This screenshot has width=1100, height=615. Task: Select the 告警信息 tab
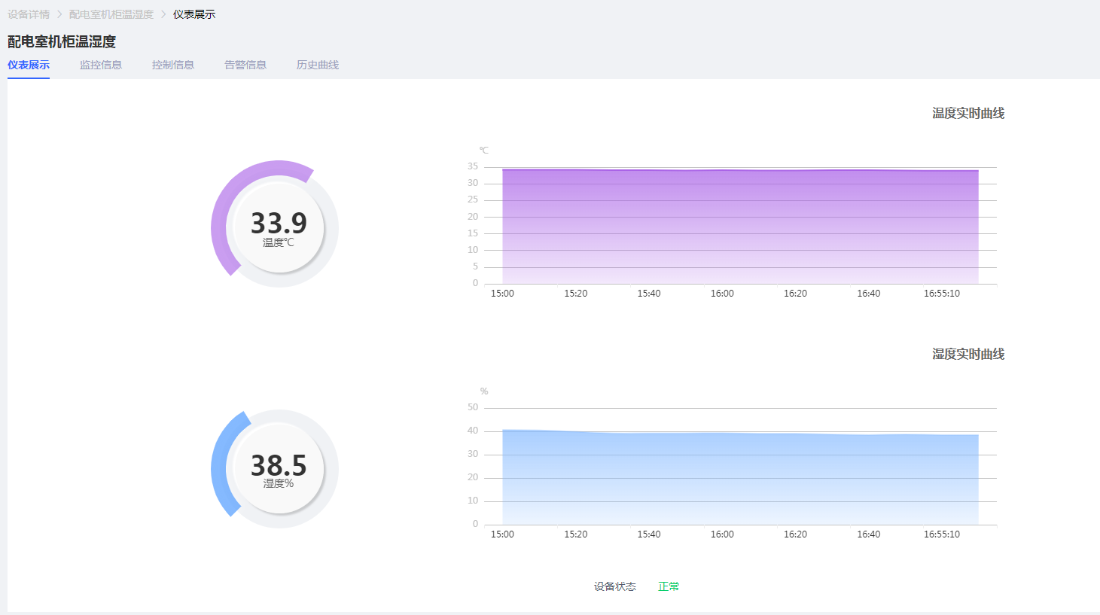(245, 65)
